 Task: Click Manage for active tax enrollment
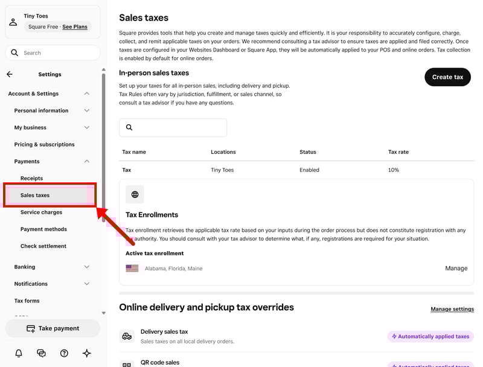456,268
